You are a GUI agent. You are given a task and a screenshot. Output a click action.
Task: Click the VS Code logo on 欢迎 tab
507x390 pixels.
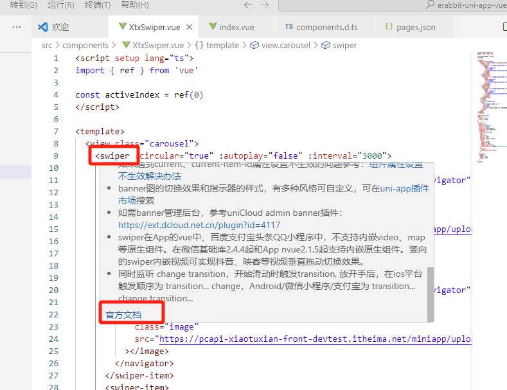tap(43, 27)
